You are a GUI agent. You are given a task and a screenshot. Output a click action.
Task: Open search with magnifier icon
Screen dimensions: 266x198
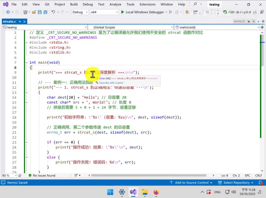195,4
